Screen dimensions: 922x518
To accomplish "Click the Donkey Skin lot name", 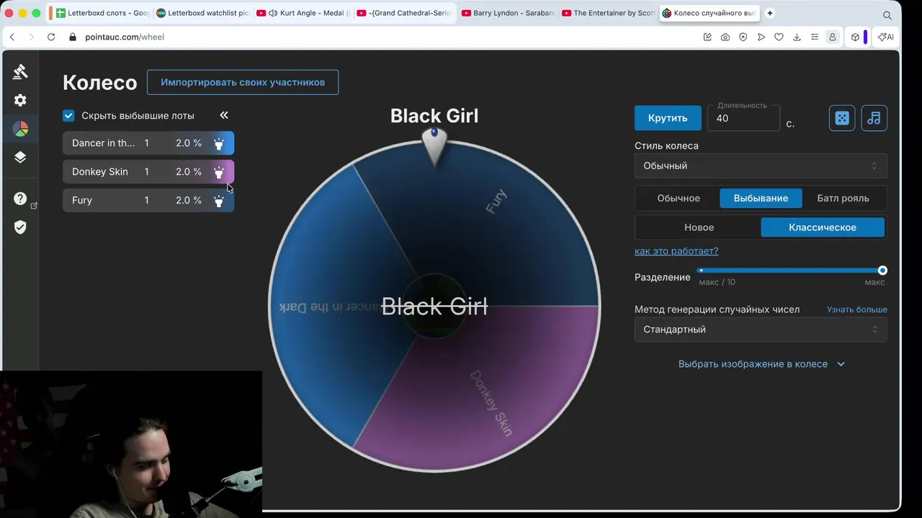I will tap(99, 172).
